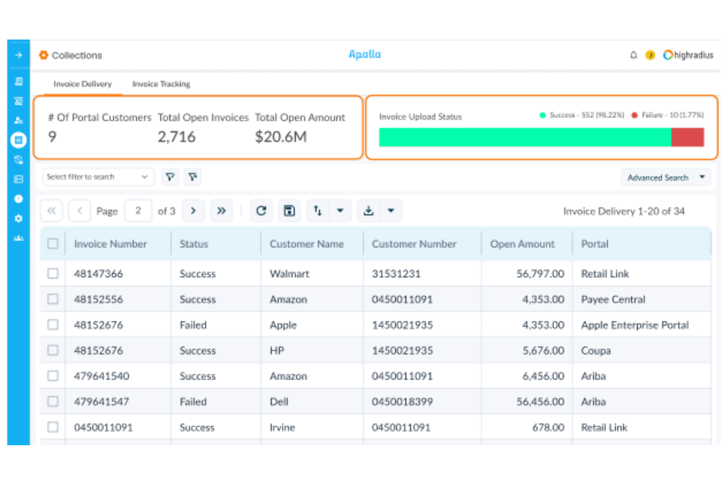The height and width of the screenshot is (485, 728).
Task: Open the Select filter to search dropdown
Action: click(98, 177)
